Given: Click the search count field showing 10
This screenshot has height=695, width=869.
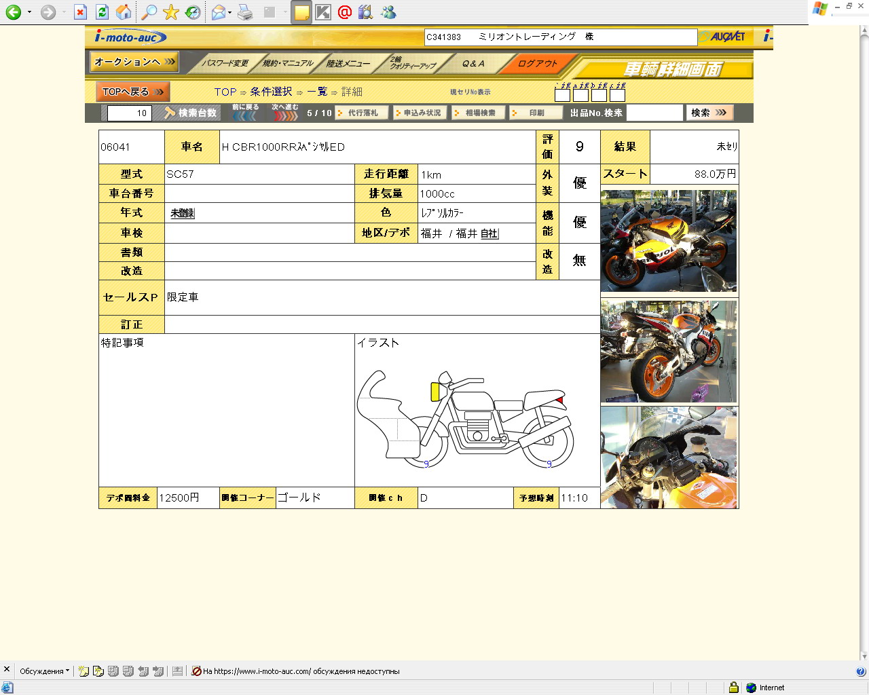Looking at the screenshot, I should pos(129,113).
